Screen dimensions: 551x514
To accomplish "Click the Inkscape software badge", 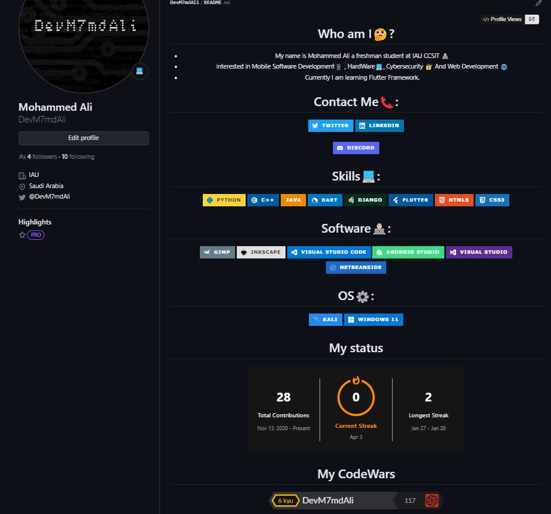I will (x=261, y=252).
